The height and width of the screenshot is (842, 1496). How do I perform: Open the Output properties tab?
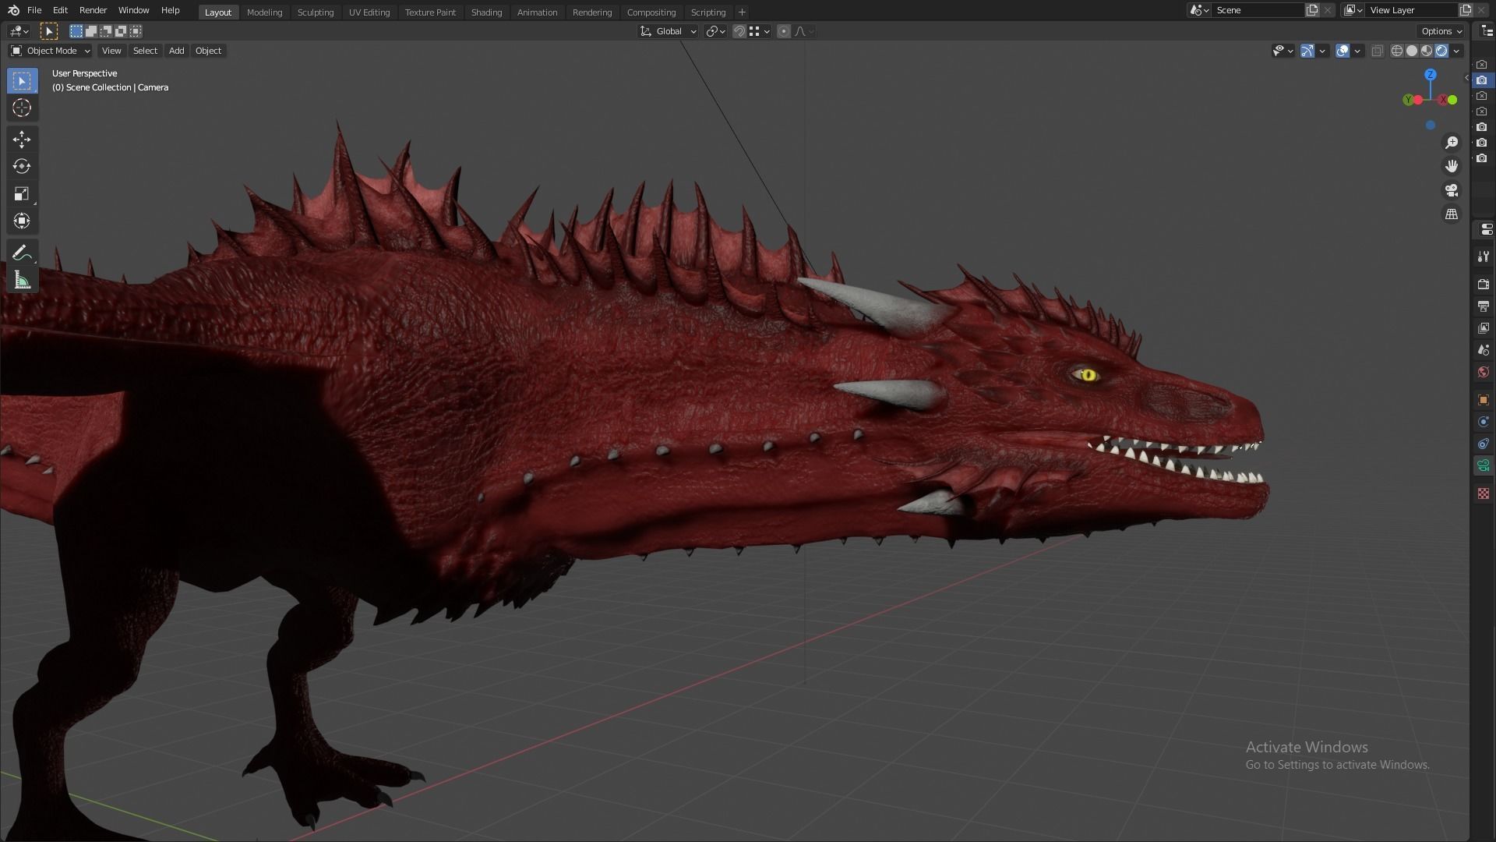tap(1483, 306)
